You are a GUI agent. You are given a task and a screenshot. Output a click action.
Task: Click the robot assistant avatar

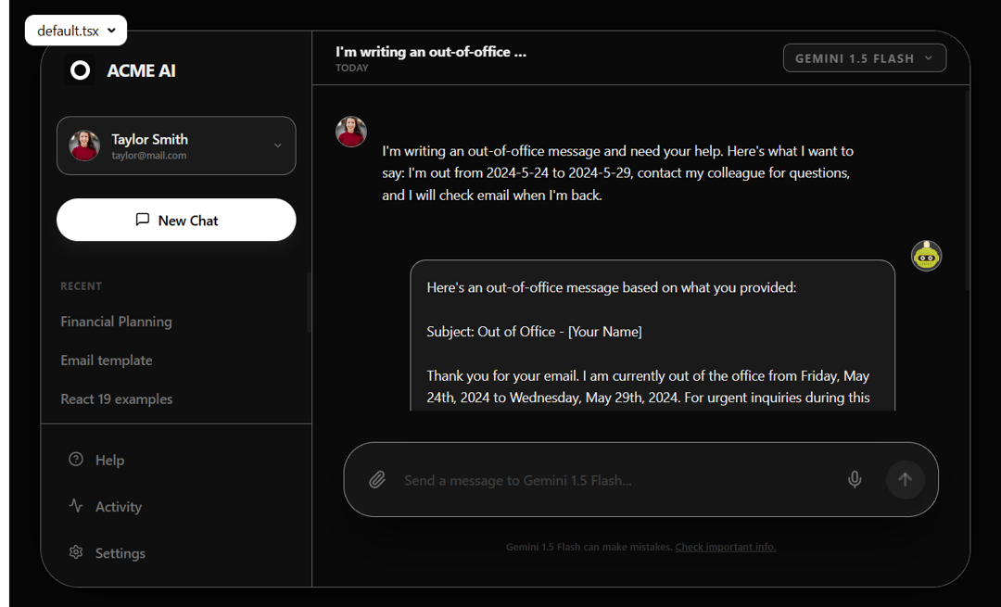926,257
